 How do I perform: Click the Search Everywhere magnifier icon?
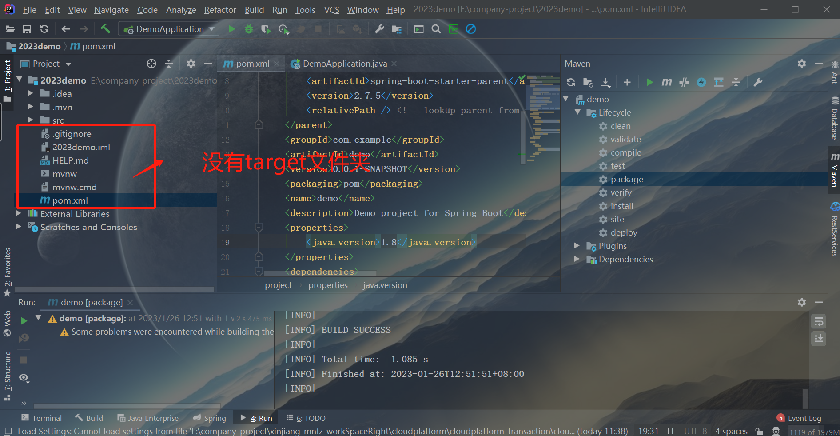436,29
